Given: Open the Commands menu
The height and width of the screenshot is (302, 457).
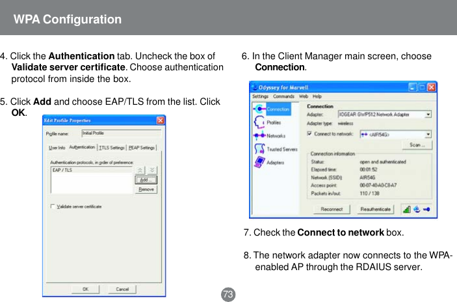Looking at the screenshot, I should tap(283, 96).
